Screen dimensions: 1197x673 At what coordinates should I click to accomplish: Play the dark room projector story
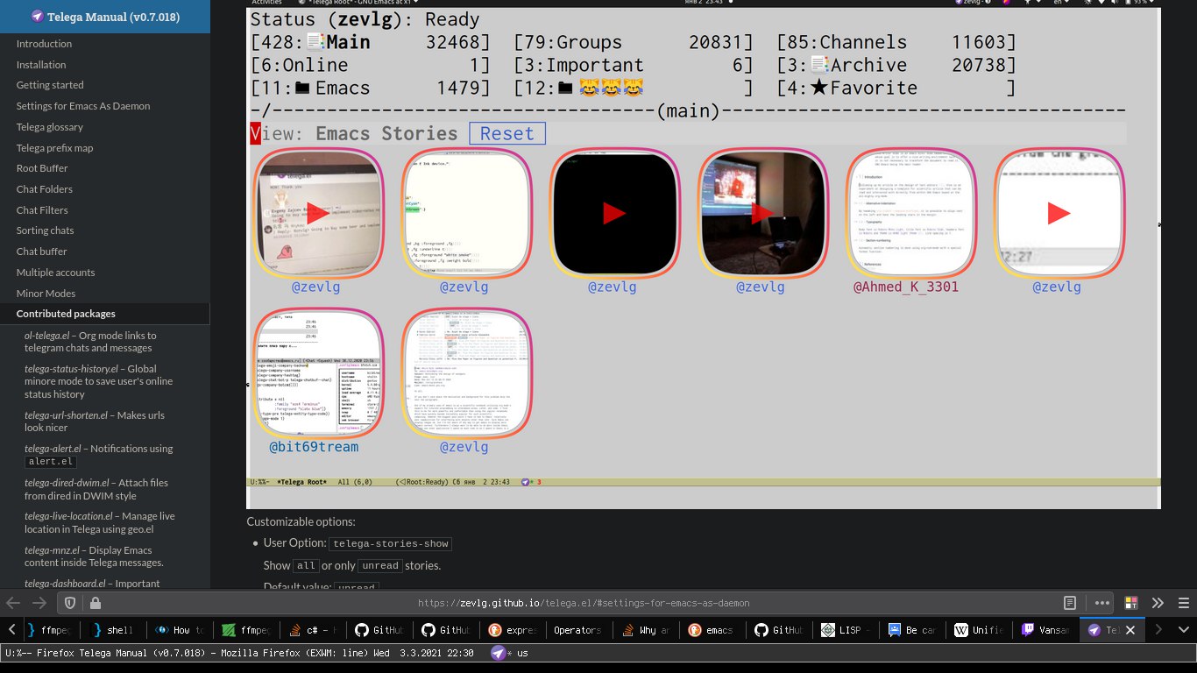(x=762, y=213)
